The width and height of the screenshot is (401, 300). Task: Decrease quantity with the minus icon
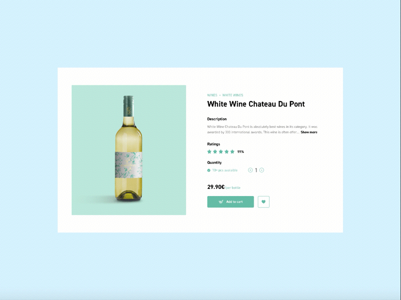point(251,170)
